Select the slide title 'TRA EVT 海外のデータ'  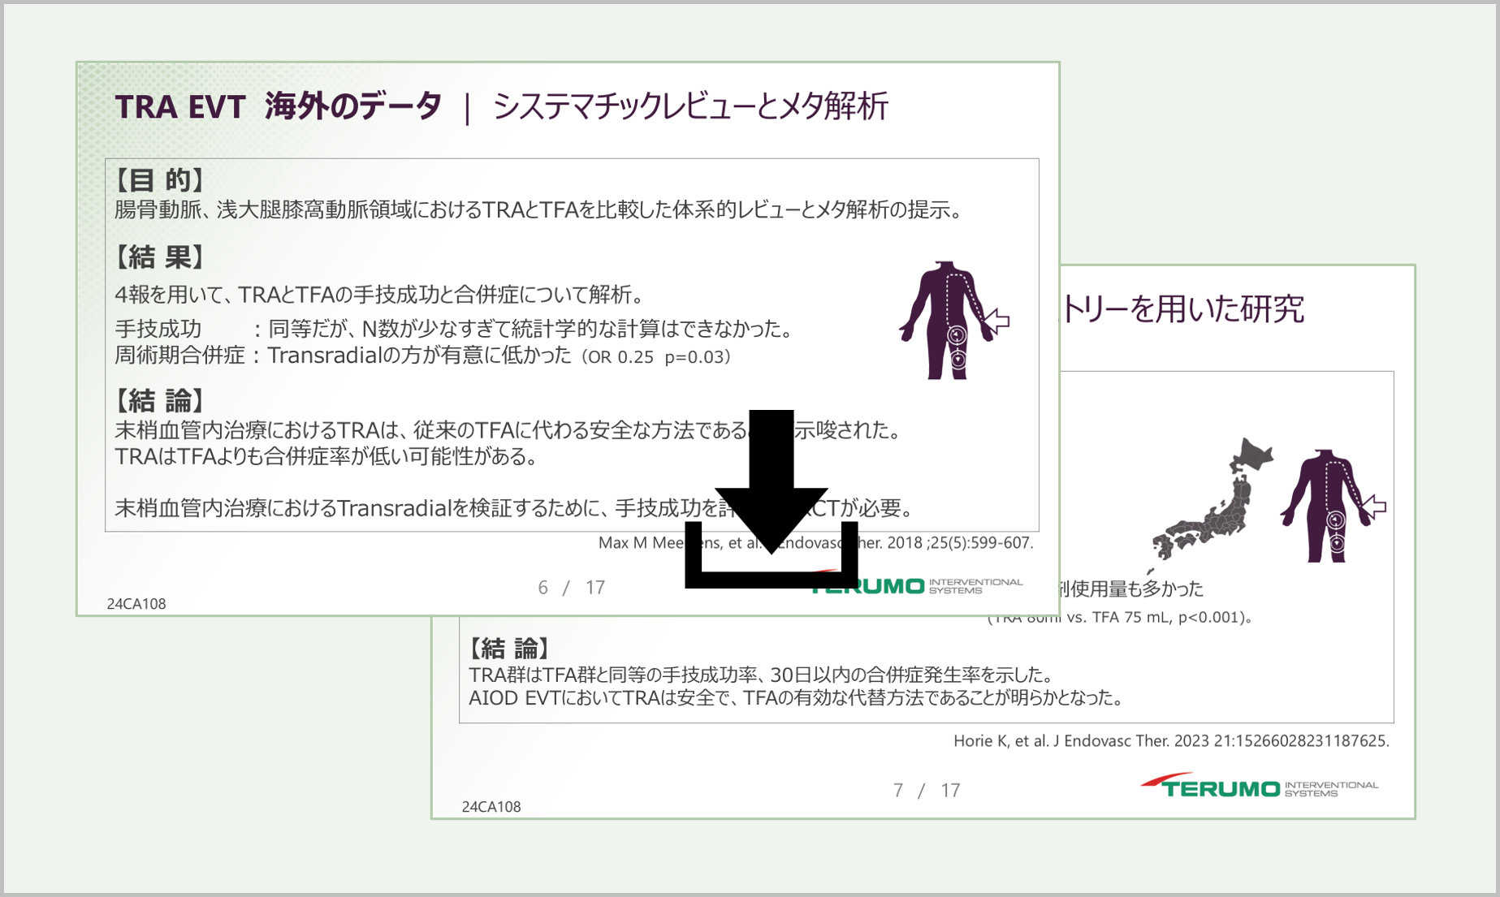tap(278, 106)
